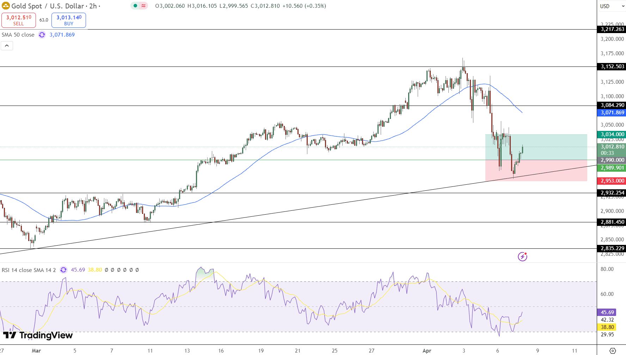Click the 3,152.503 horizontal line price label
The image size is (626, 355).
[x=612, y=66]
